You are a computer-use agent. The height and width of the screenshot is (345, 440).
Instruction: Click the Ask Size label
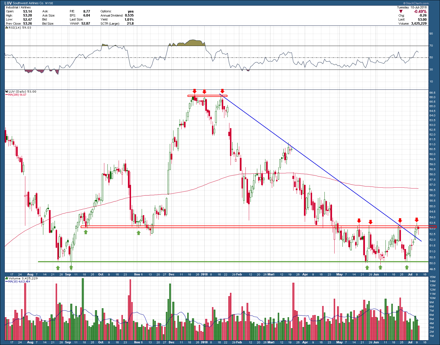(x=49, y=15)
